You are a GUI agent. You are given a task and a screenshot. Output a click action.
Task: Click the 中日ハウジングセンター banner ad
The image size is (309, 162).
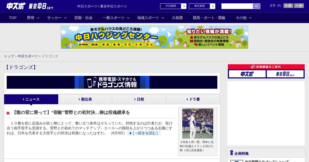pos(154,37)
